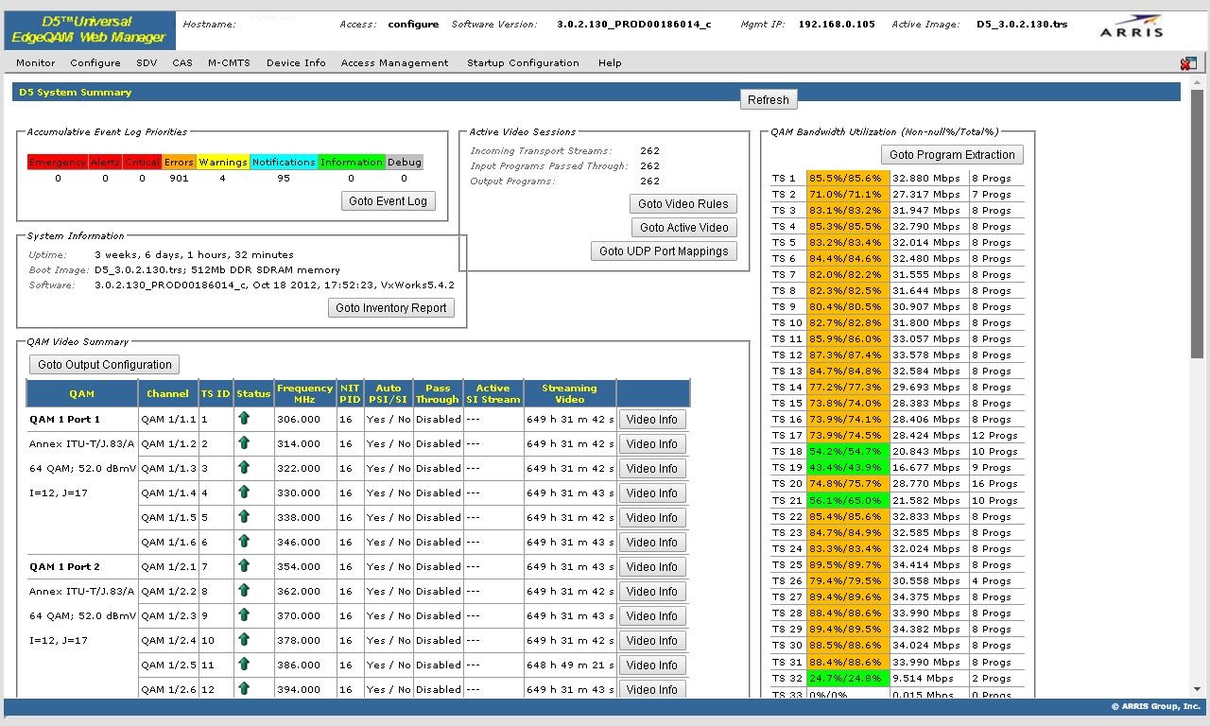1210x726 pixels.
Task: Click Goto Video Rules button
Action: click(683, 204)
